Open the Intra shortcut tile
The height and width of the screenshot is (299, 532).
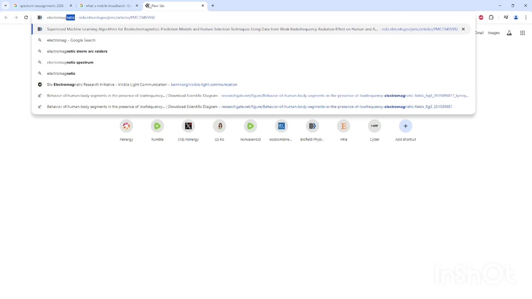click(x=344, y=126)
